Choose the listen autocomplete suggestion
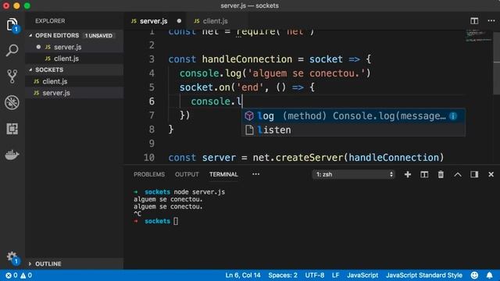Image resolution: width=500 pixels, height=281 pixels. 353,130
